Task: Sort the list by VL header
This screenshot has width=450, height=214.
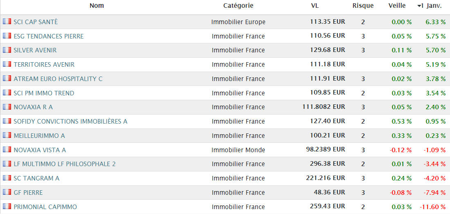Action: 315,6
